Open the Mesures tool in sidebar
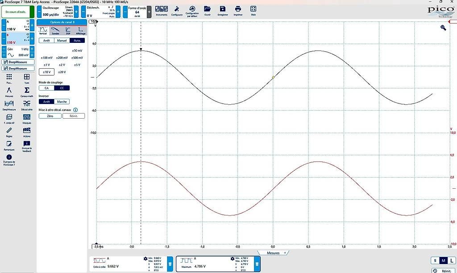 (9, 92)
